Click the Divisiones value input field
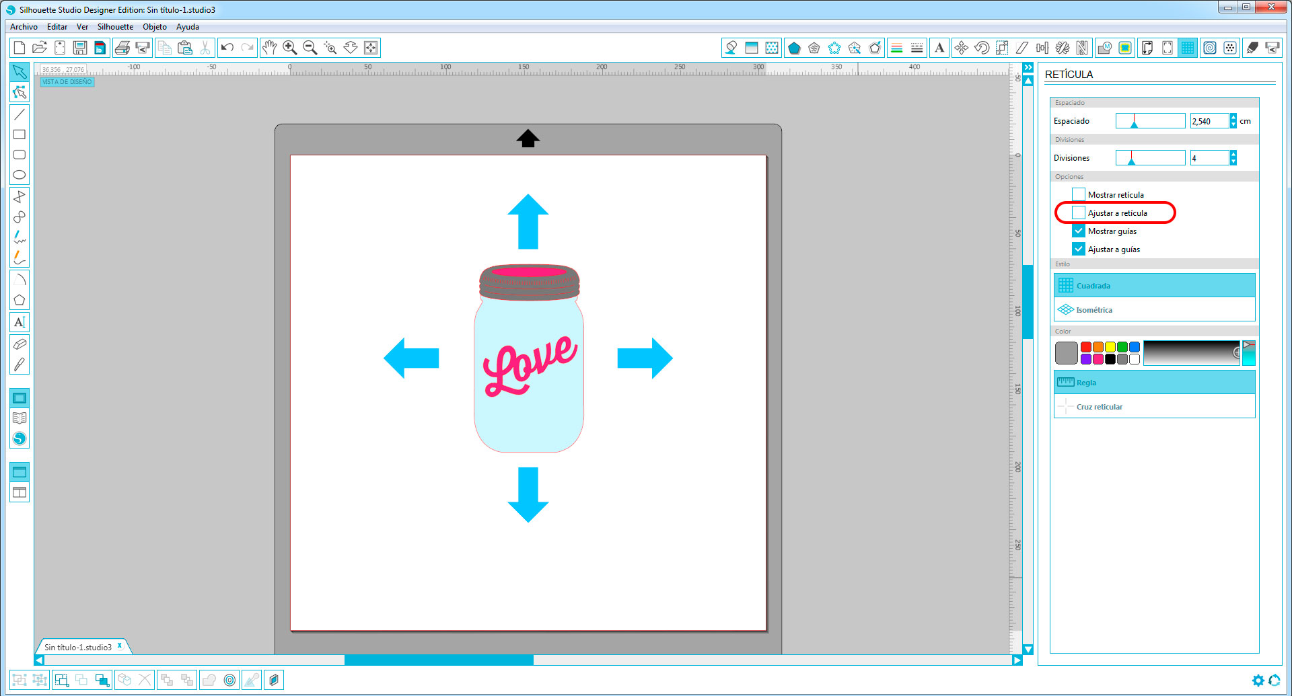The height and width of the screenshot is (696, 1292). tap(1209, 158)
